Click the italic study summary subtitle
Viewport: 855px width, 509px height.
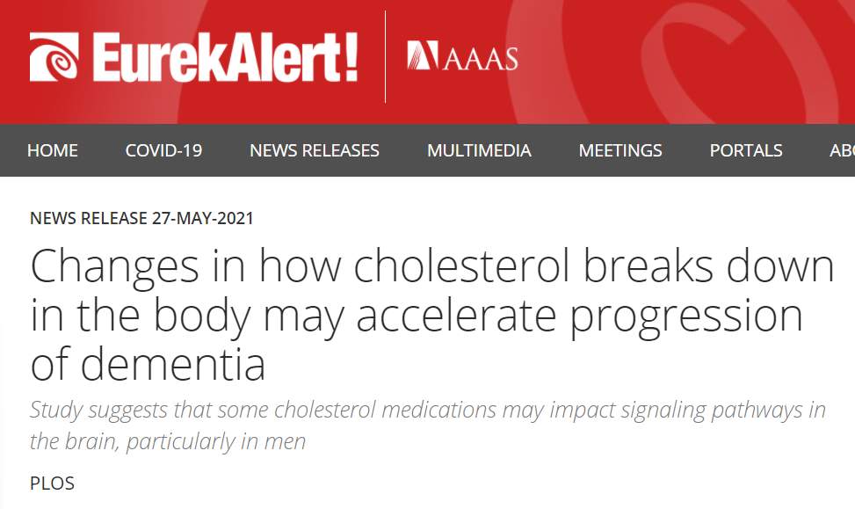point(427,411)
